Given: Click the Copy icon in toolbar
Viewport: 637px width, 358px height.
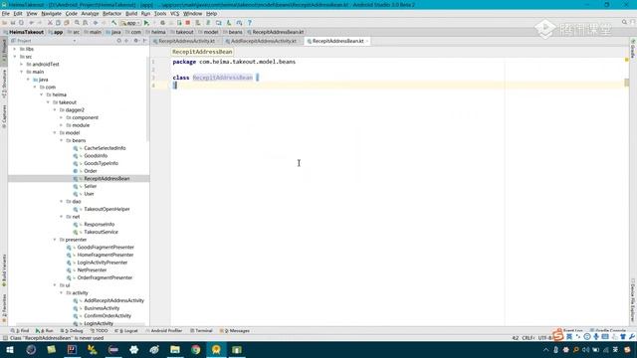Looking at the screenshot, I should click(x=58, y=23).
